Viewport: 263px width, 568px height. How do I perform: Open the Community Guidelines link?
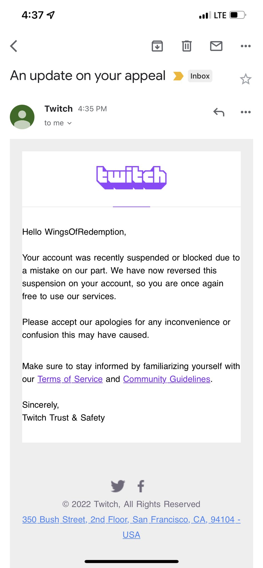(x=167, y=379)
